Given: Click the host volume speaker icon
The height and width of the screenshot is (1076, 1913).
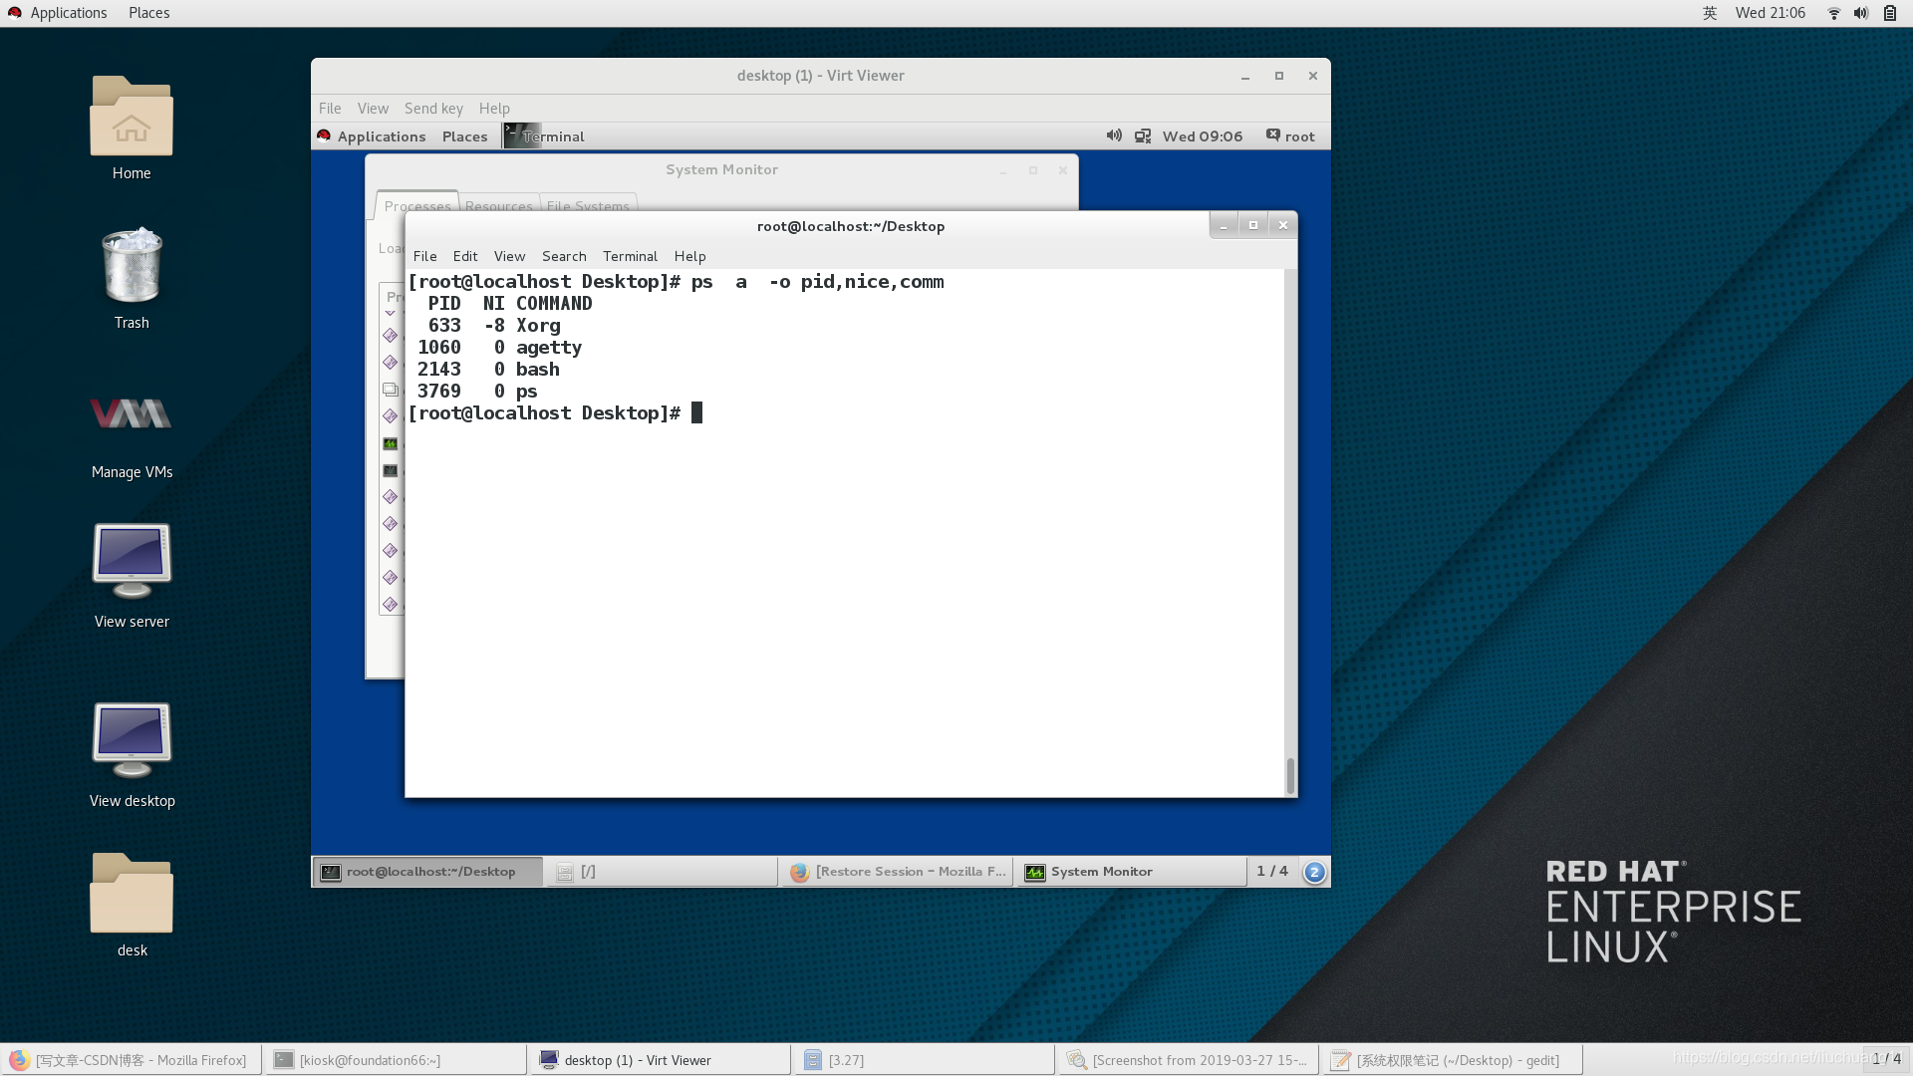Looking at the screenshot, I should 1860,13.
